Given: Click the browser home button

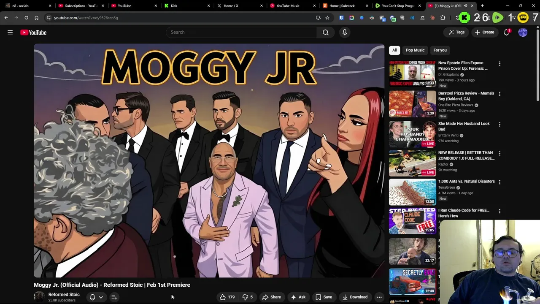Looking at the screenshot, I should click(x=36, y=18).
